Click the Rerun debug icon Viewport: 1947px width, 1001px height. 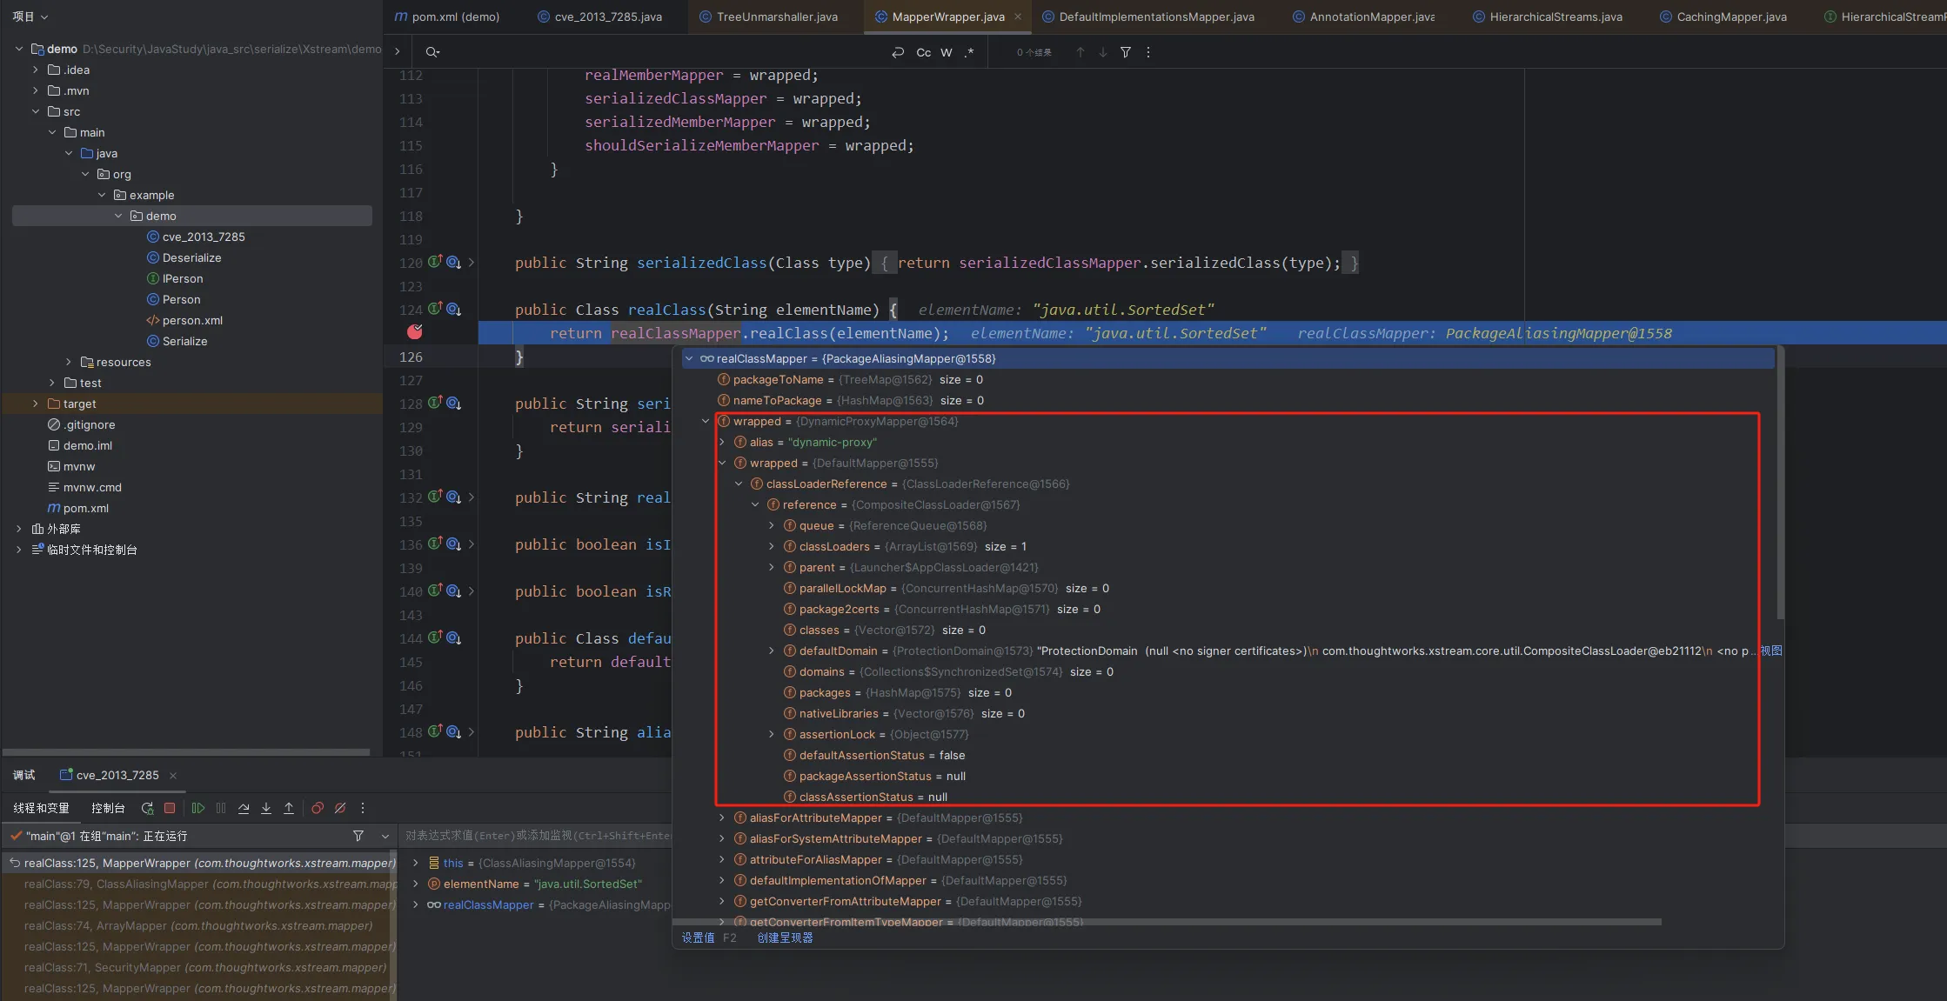coord(147,808)
